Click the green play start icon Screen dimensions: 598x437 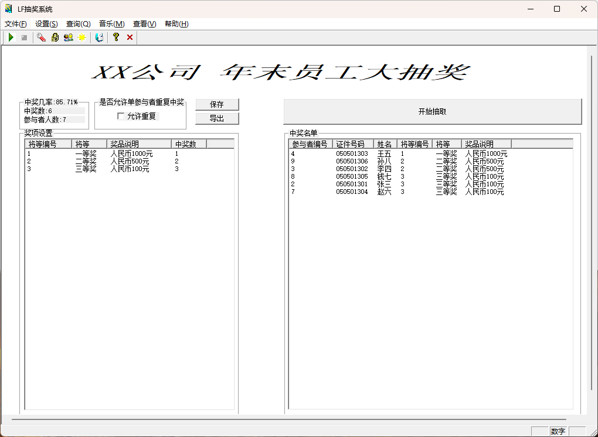pos(11,37)
